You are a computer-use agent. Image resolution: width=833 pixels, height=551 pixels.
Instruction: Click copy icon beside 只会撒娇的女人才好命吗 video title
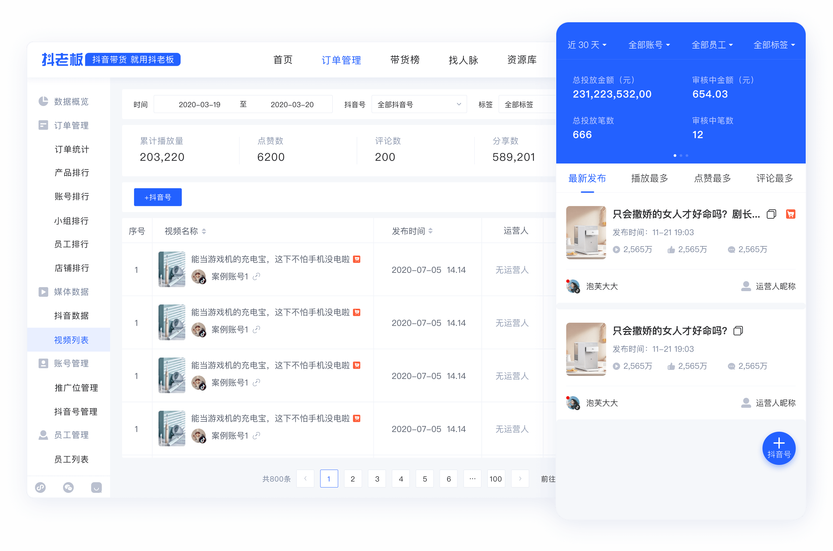[738, 330]
